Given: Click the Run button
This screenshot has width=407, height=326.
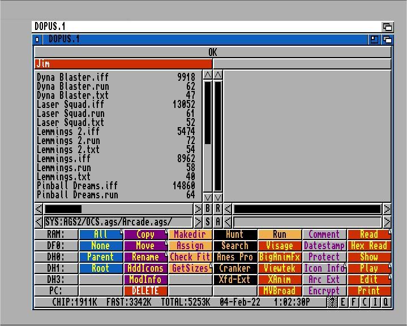Looking at the screenshot, I should click(x=280, y=234).
